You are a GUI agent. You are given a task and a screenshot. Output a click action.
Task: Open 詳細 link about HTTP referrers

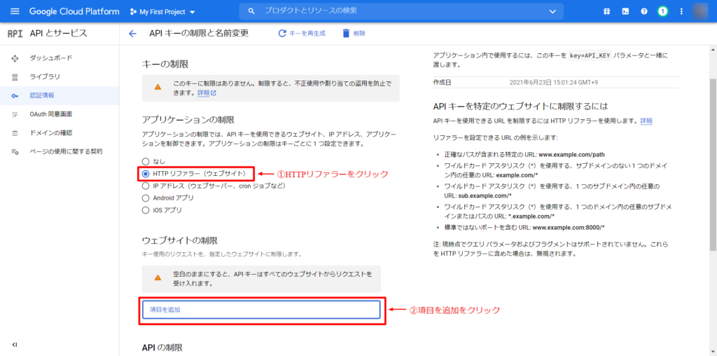coord(646,121)
